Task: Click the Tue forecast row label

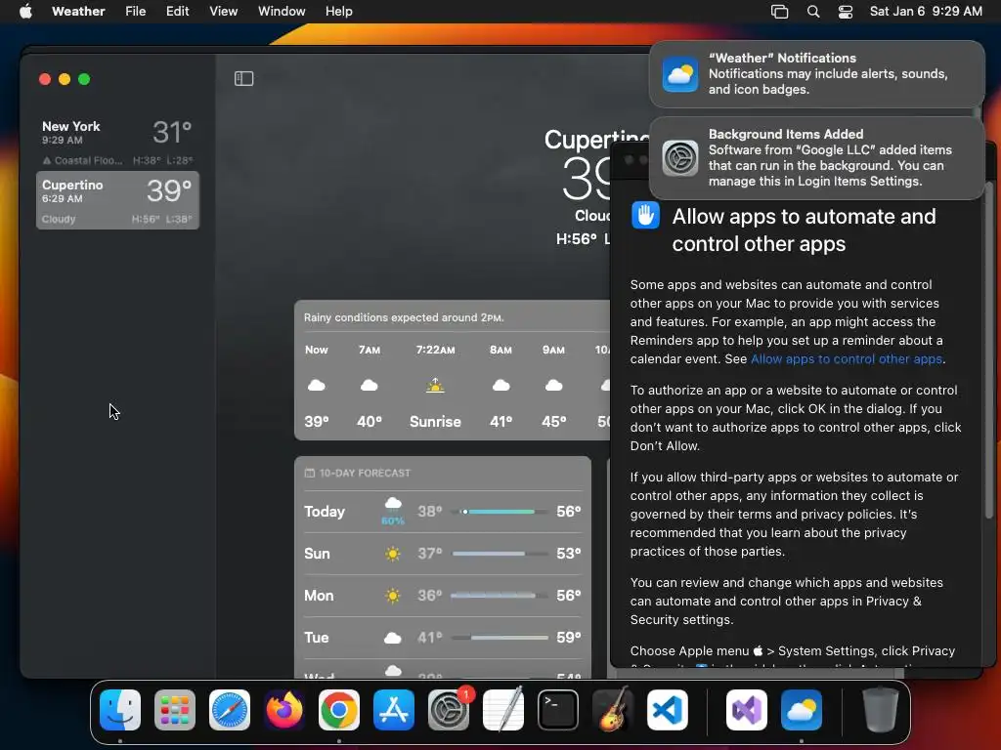Action: coord(317,638)
